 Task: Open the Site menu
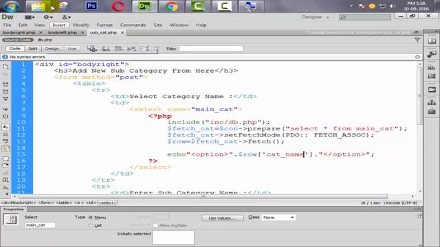[x=158, y=25]
